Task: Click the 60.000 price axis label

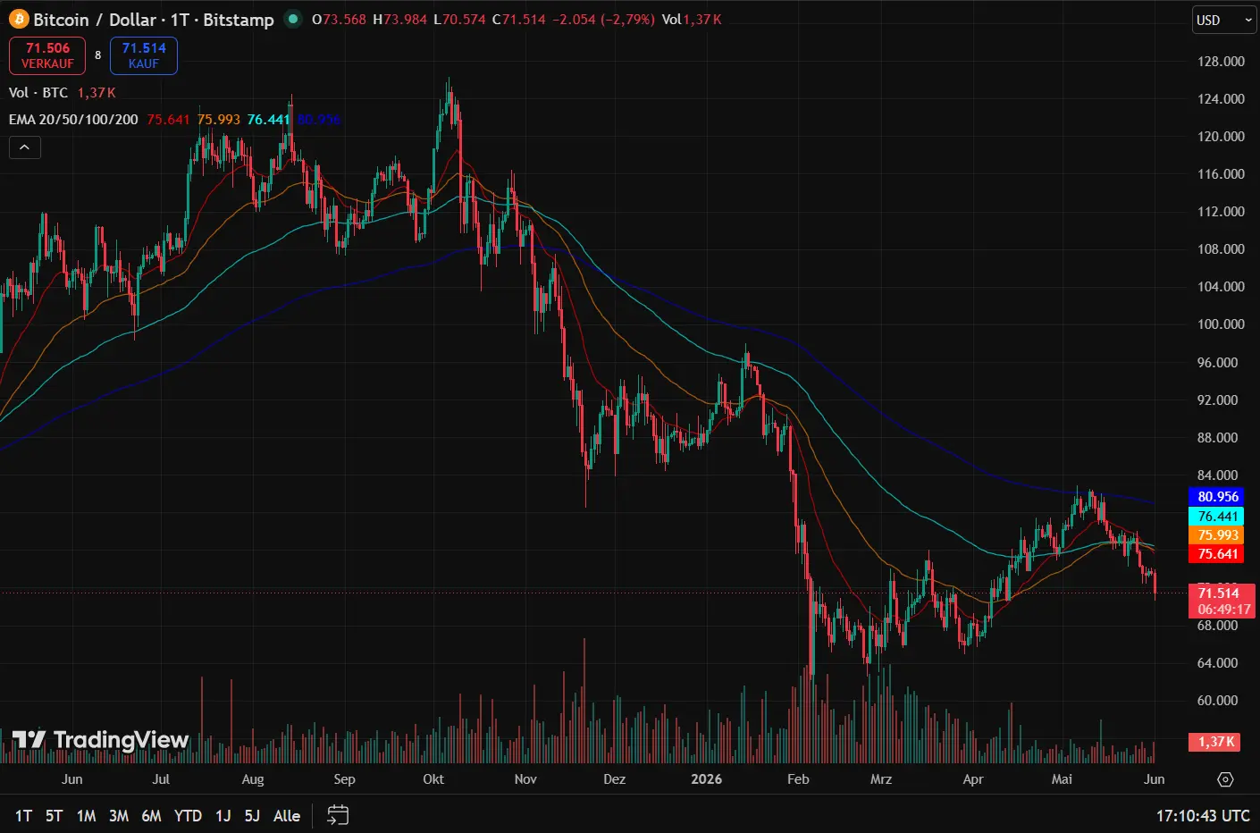Action: [x=1218, y=700]
